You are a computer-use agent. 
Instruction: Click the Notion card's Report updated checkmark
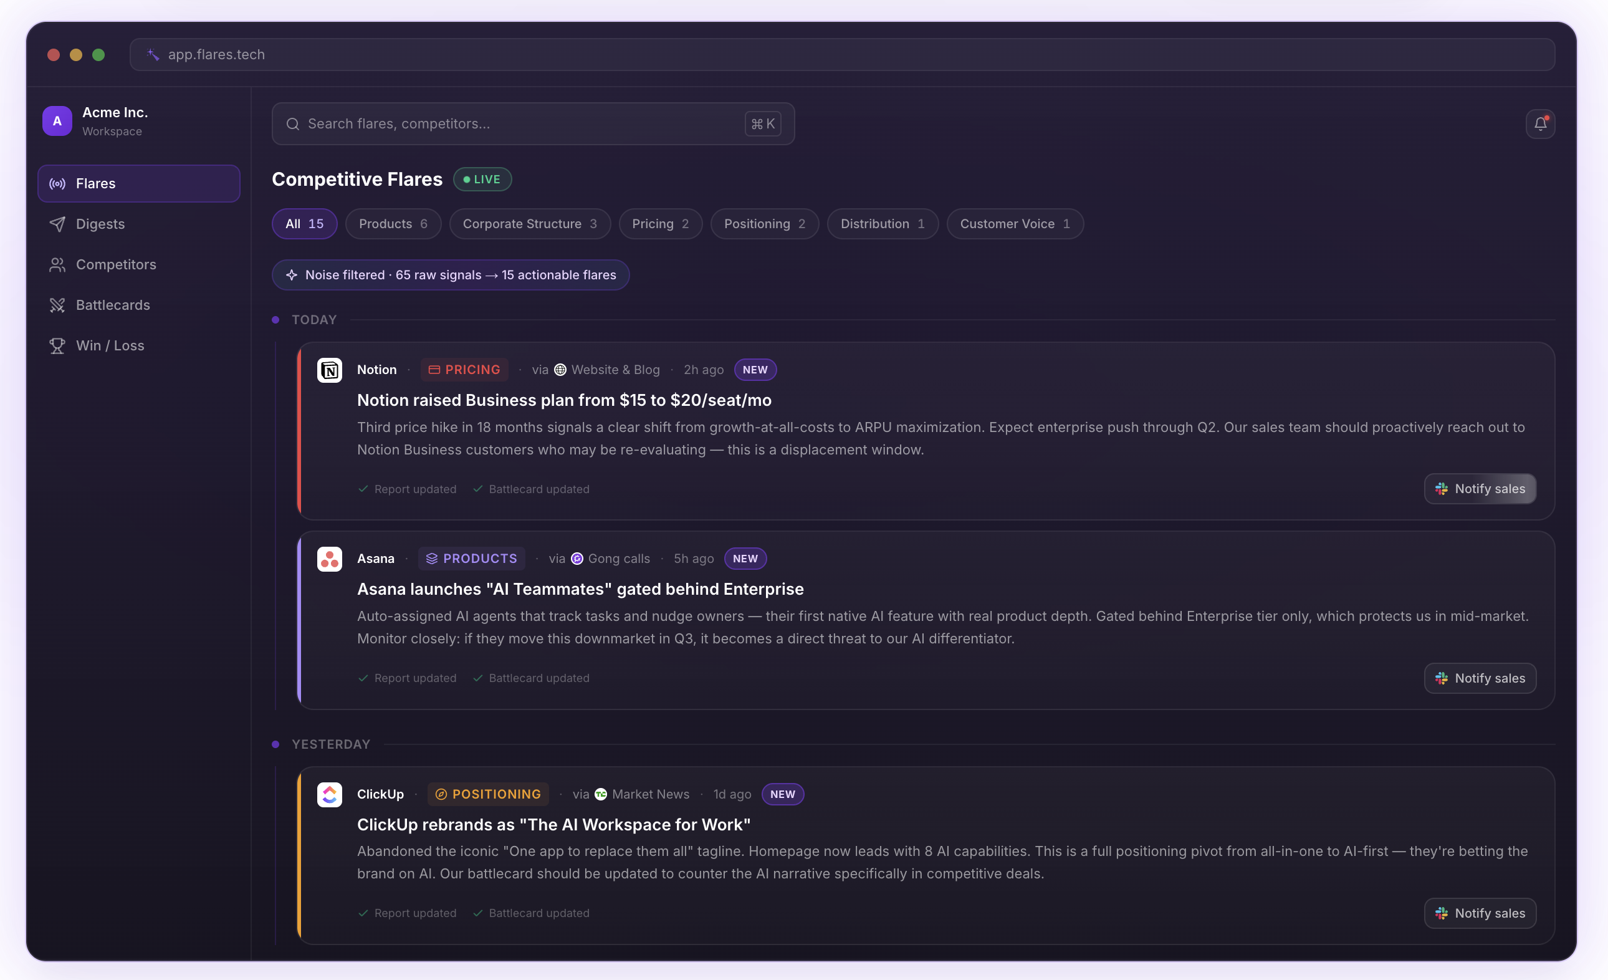(x=363, y=489)
